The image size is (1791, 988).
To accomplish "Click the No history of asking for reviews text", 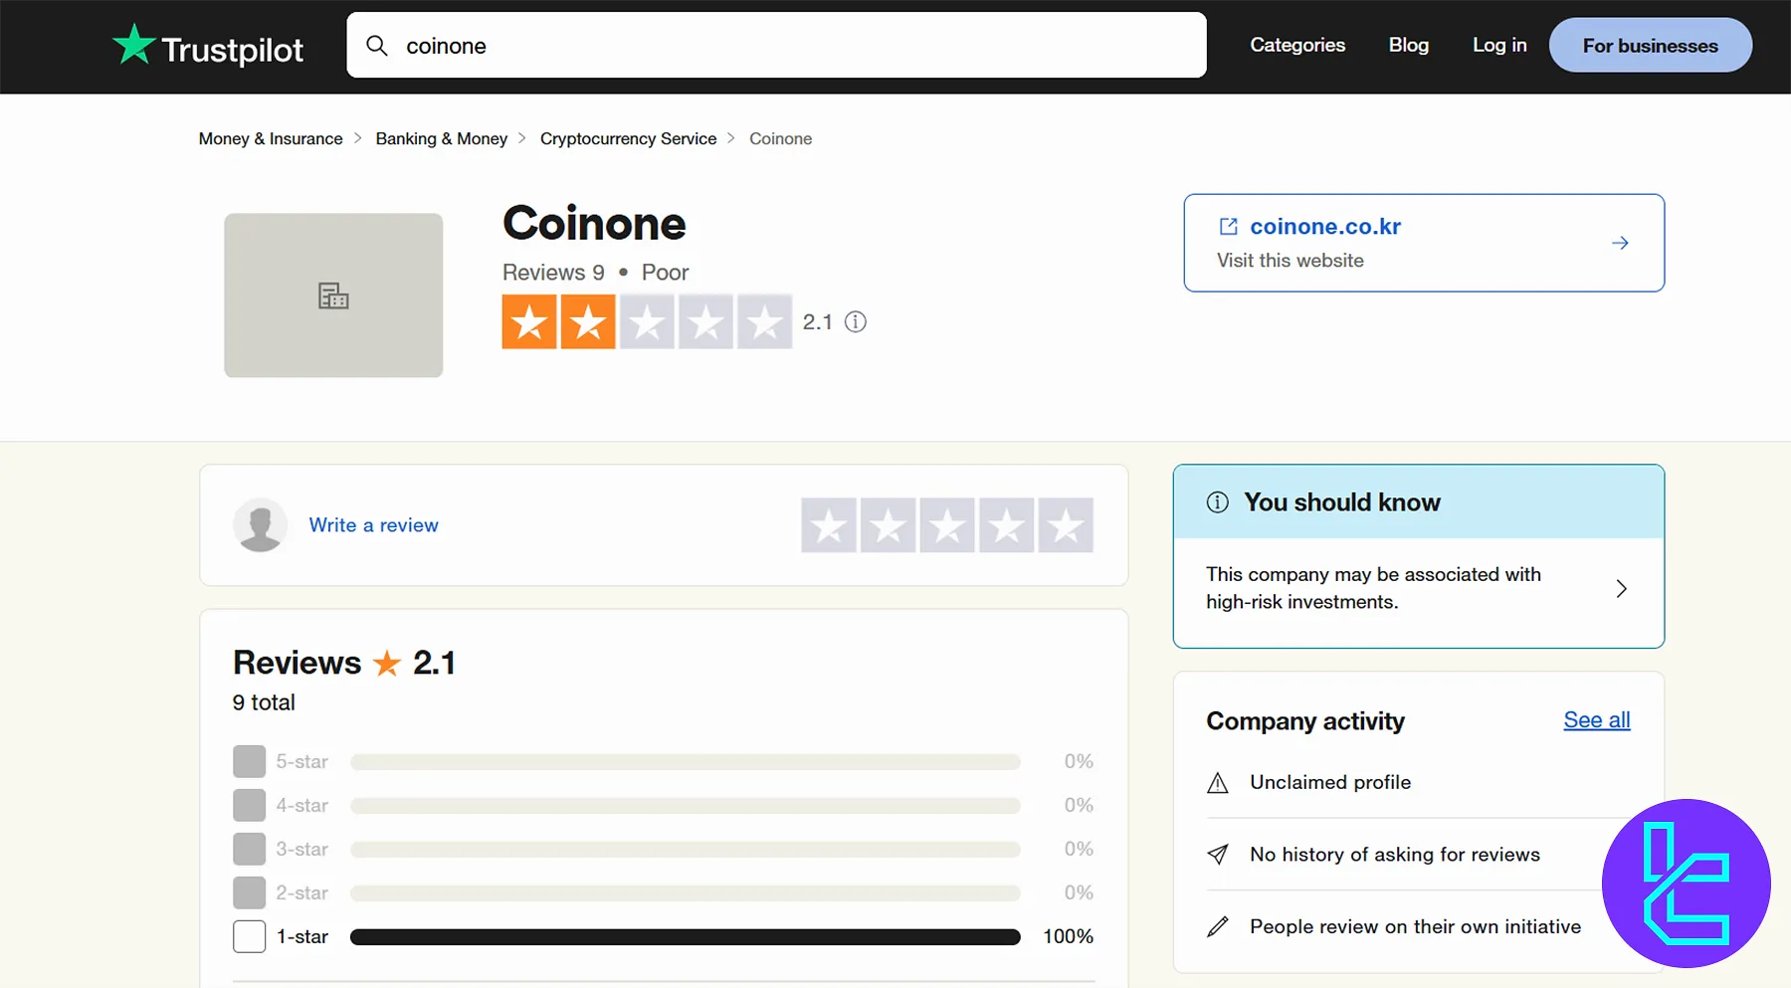I will pyautogui.click(x=1395, y=855).
